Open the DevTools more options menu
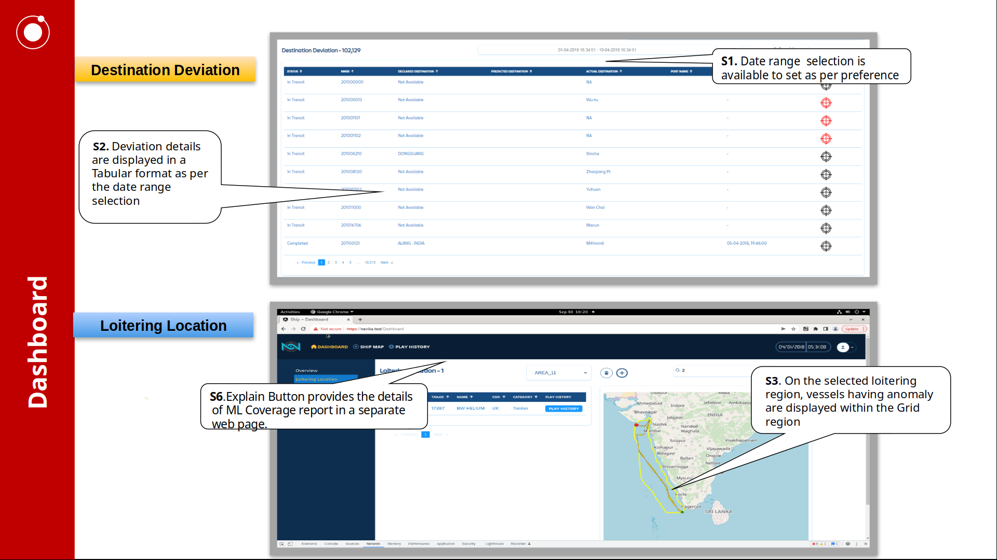The height and width of the screenshot is (560, 997). (x=856, y=544)
